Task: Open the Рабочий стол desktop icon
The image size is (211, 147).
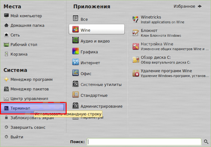Action: 6,44
